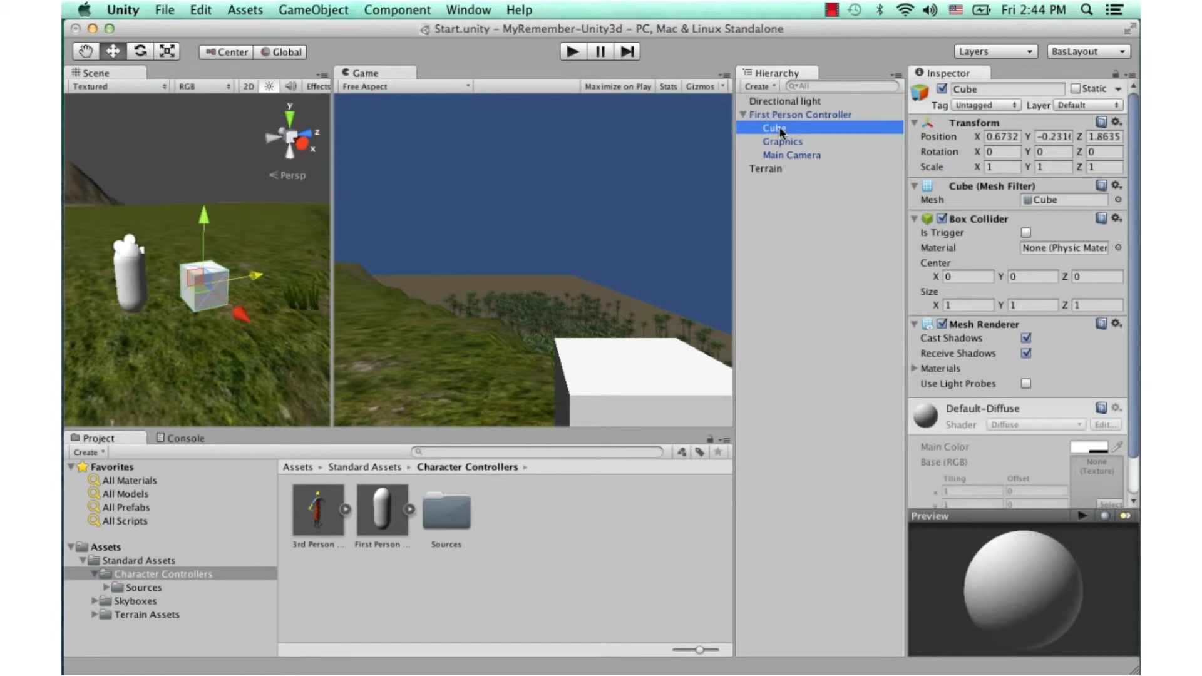Toggle the Center pivot button
Screen dimensions: 1202x676
(227, 52)
